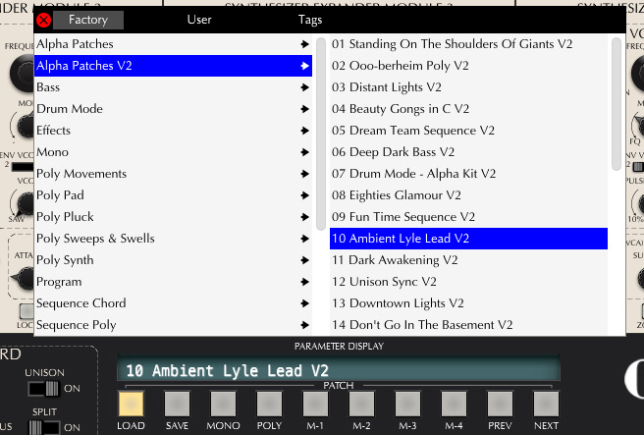The height and width of the screenshot is (435, 644).
Task: Expand the Poly Sweeps & Swells arrow
Action: click(304, 239)
